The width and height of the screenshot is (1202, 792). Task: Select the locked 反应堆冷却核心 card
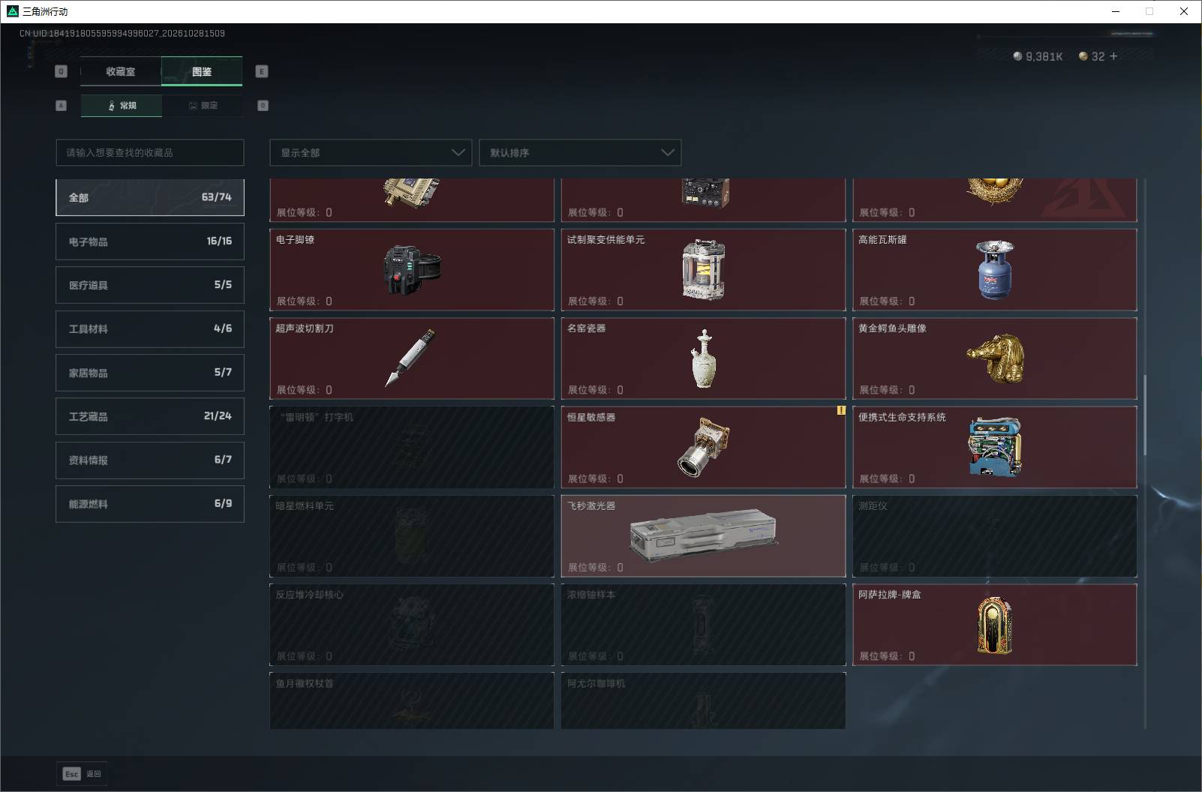coord(412,625)
